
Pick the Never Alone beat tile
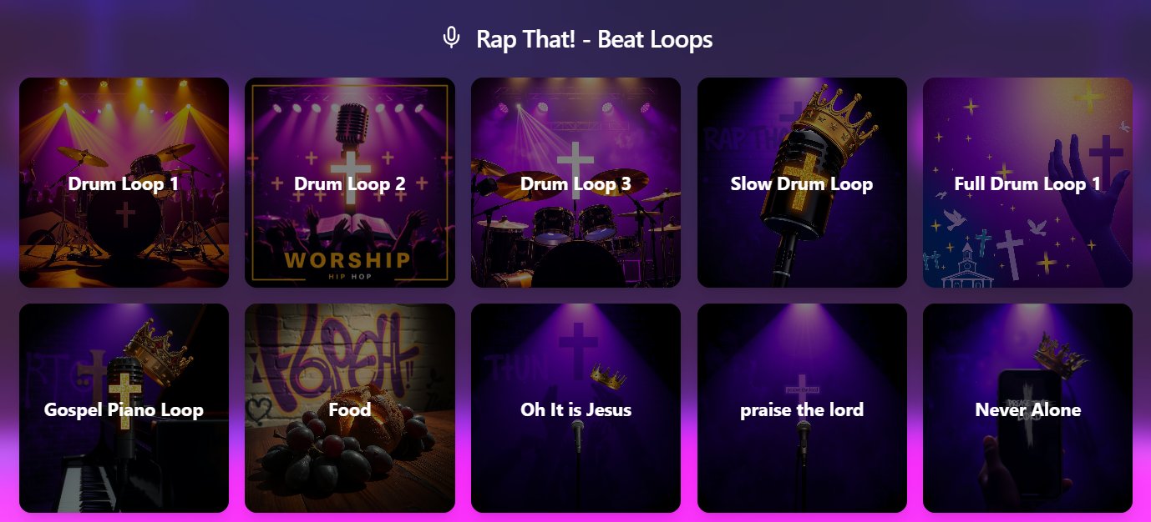pyautogui.click(x=1027, y=408)
